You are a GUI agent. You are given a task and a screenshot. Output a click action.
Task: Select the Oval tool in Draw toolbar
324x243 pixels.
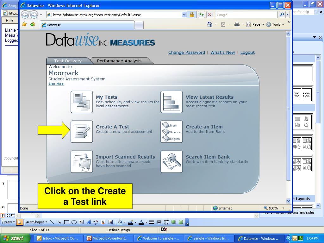coord(74,222)
